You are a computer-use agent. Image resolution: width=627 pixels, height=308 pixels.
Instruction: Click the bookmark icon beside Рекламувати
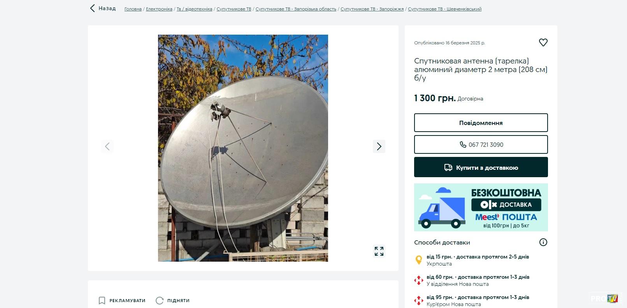point(102,301)
